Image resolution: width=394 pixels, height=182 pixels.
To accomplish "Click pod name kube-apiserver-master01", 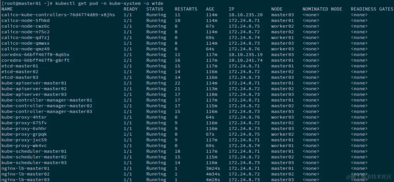I will point(34,83).
